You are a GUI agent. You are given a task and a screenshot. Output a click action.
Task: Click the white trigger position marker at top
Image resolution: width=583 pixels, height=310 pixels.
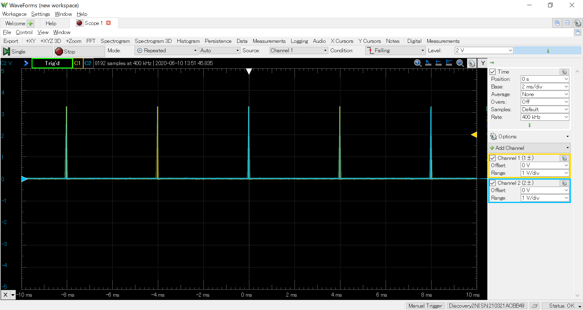[x=249, y=71]
